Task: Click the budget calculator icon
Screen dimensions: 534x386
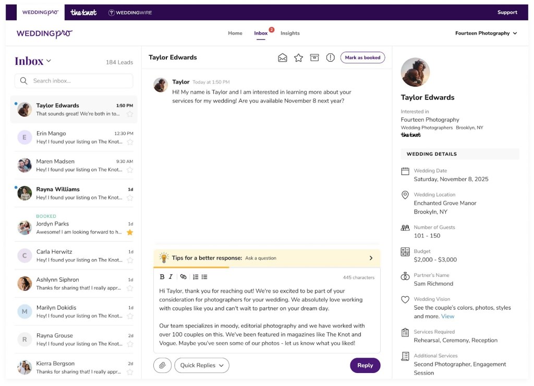Action: 405,252
